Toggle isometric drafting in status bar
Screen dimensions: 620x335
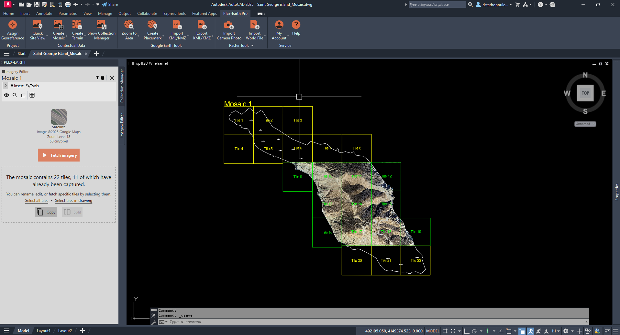[x=488, y=331]
